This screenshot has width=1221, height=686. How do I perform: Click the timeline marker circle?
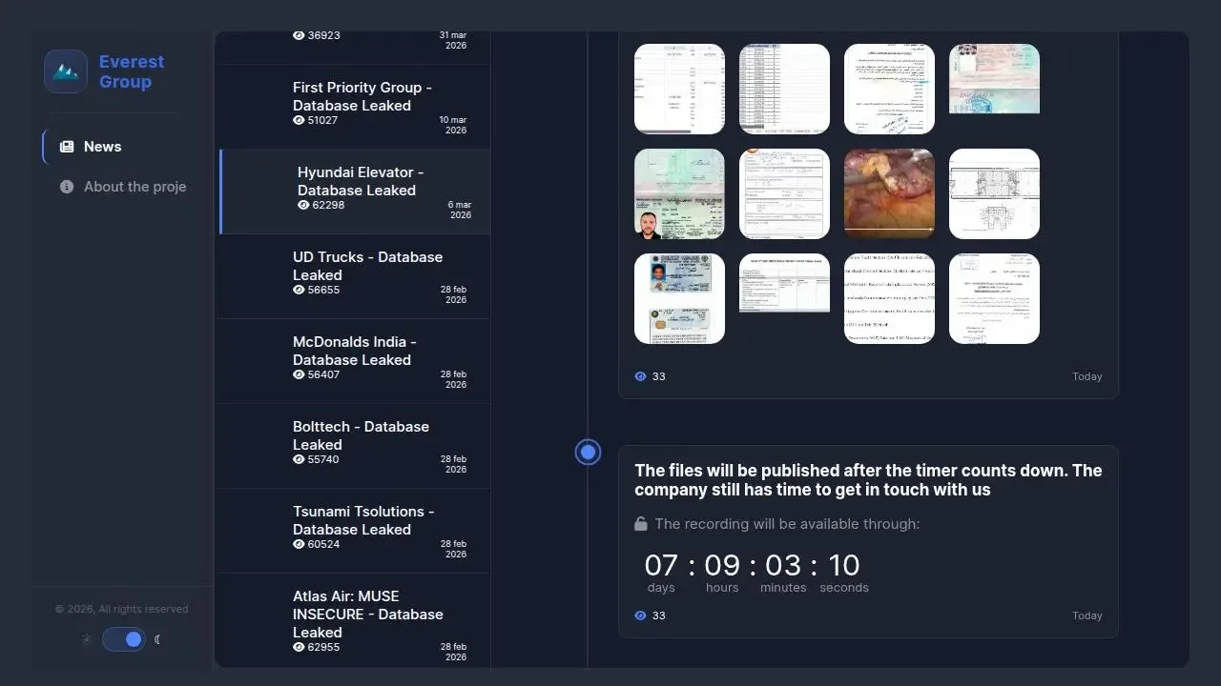tap(589, 453)
